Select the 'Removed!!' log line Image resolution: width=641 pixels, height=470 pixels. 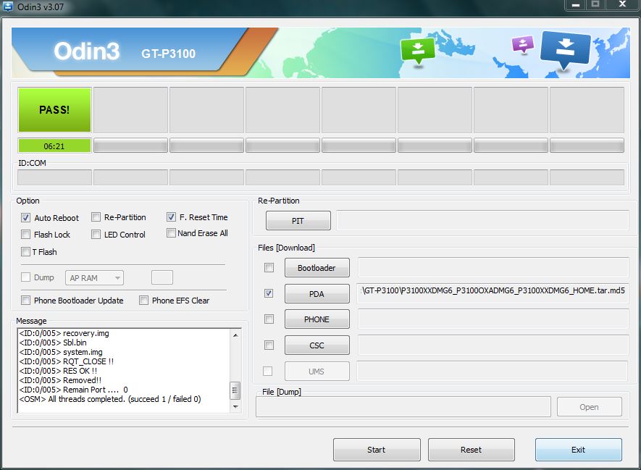point(60,380)
